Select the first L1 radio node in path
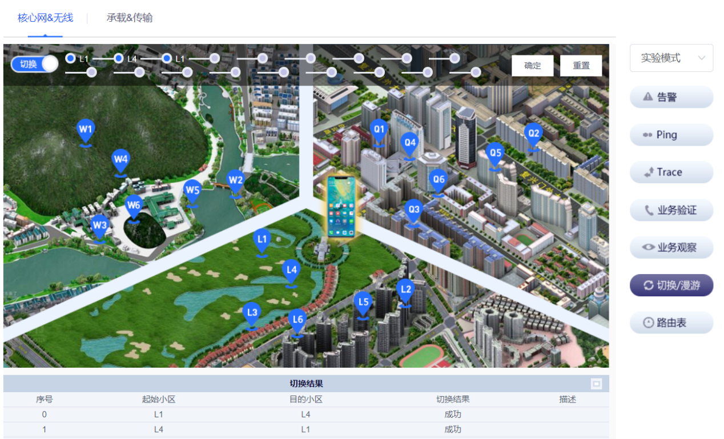The image size is (724, 439). pos(71,58)
